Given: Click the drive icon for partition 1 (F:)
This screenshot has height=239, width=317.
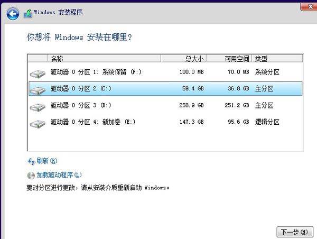Looking at the screenshot, I should pos(38,74).
